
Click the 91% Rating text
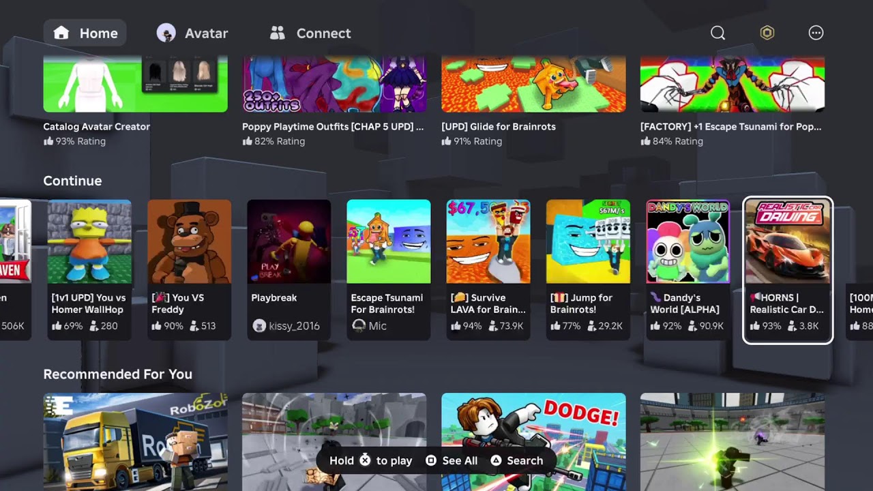(479, 141)
